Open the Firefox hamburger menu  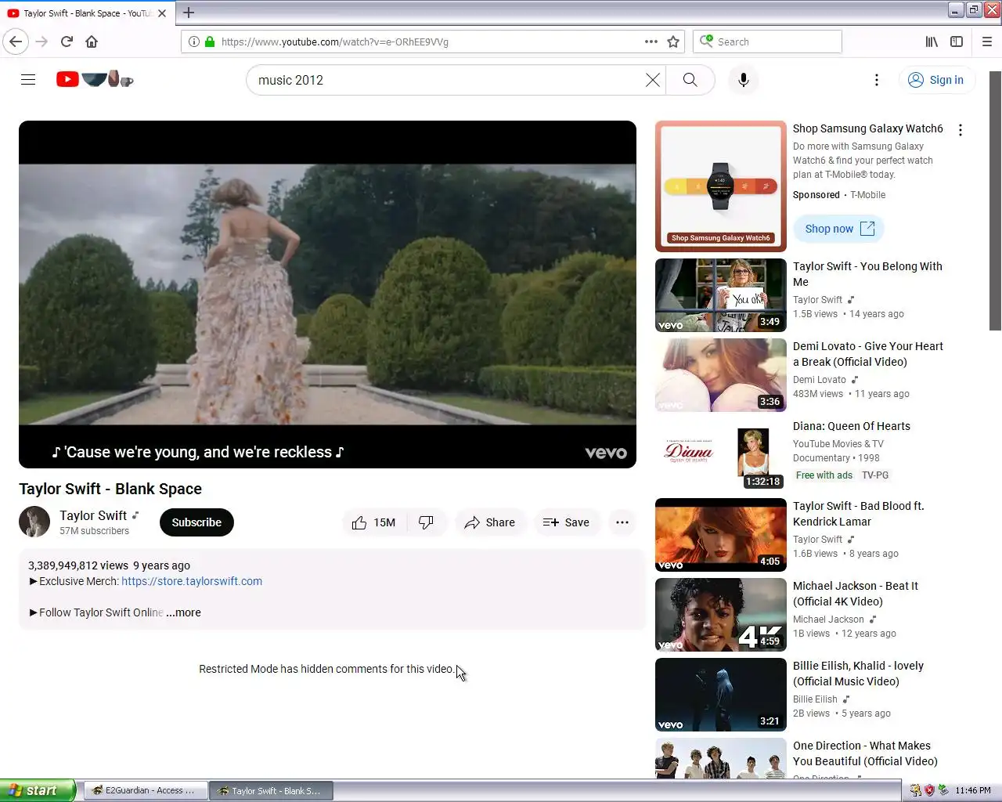(x=987, y=42)
